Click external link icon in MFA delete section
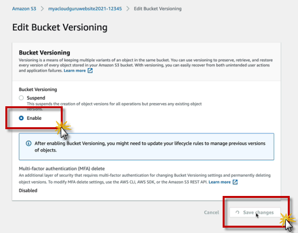 coord(235,182)
